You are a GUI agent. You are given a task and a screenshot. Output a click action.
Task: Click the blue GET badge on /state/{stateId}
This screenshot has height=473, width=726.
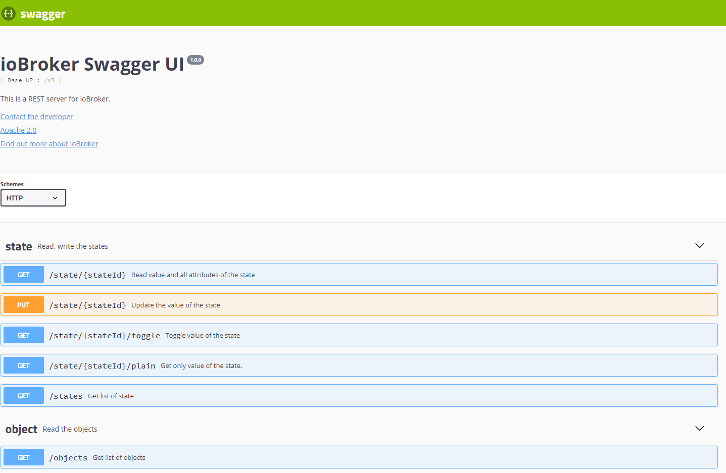23,274
